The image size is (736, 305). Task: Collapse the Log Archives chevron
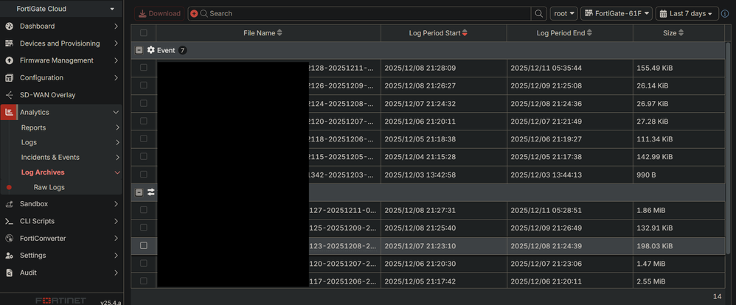(x=117, y=172)
